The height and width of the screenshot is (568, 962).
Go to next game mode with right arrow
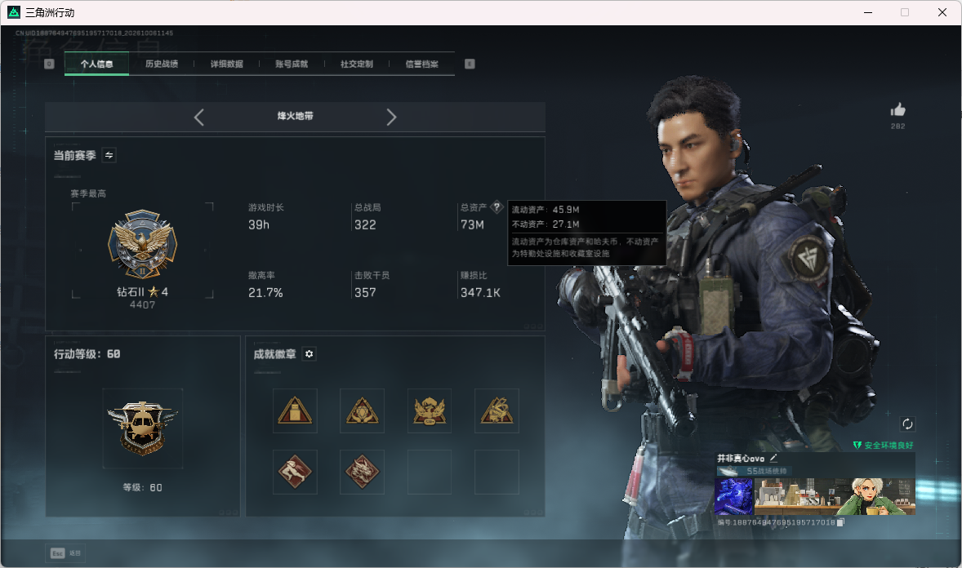[x=391, y=118]
